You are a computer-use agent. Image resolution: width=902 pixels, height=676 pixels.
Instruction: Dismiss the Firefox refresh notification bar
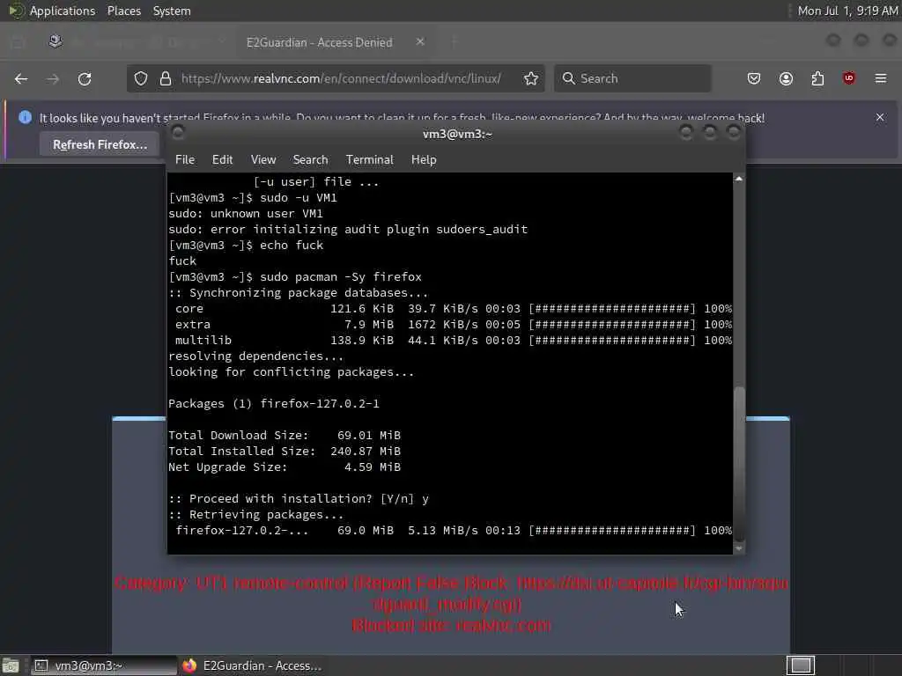880,117
